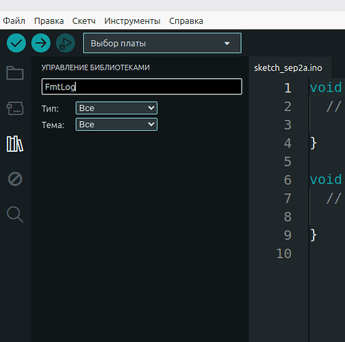This screenshot has width=345, height=342.
Task: Open the Тема filter dropdown
Action: [x=116, y=124]
